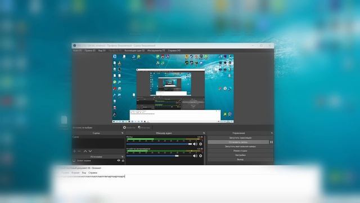Move scene down with arrow icon
Image resolution: width=360 pixels, height=203 pixels.
tap(90, 151)
